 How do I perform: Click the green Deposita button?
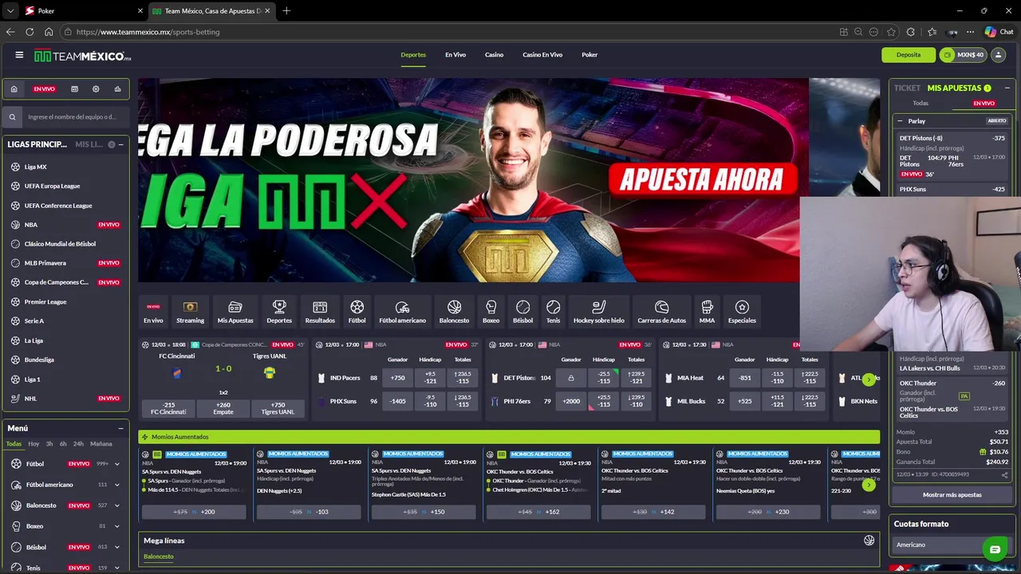click(x=909, y=55)
